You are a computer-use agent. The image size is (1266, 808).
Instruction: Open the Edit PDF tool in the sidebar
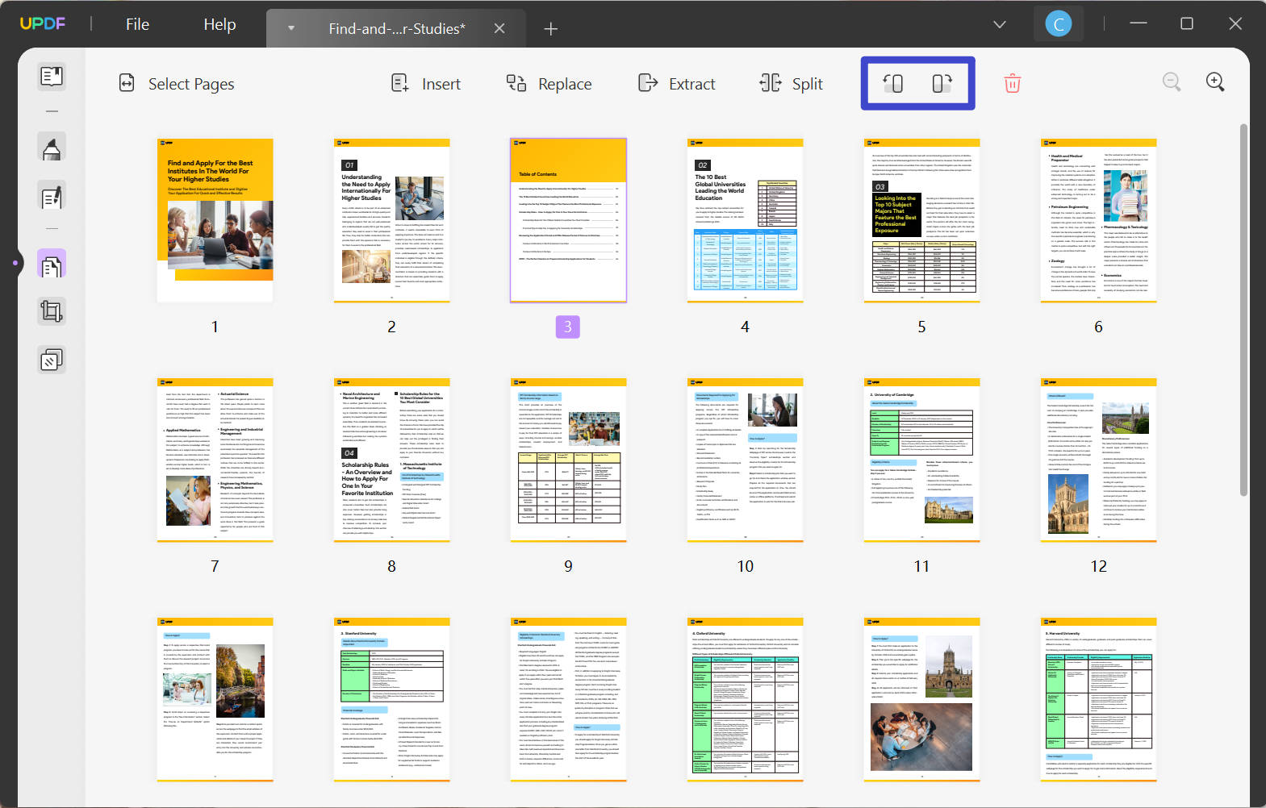click(x=52, y=197)
